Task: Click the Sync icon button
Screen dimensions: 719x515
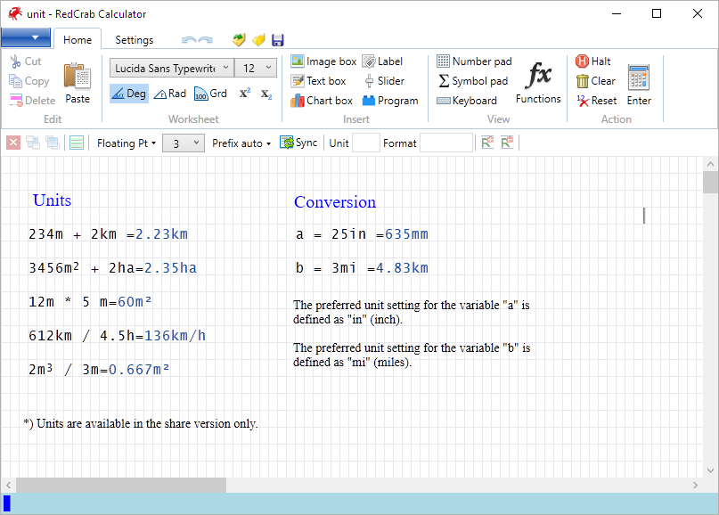Action: [x=298, y=143]
